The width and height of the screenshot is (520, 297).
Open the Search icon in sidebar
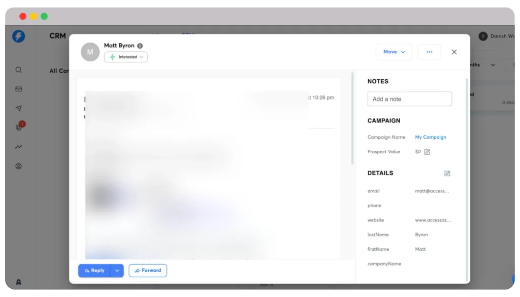click(x=18, y=70)
